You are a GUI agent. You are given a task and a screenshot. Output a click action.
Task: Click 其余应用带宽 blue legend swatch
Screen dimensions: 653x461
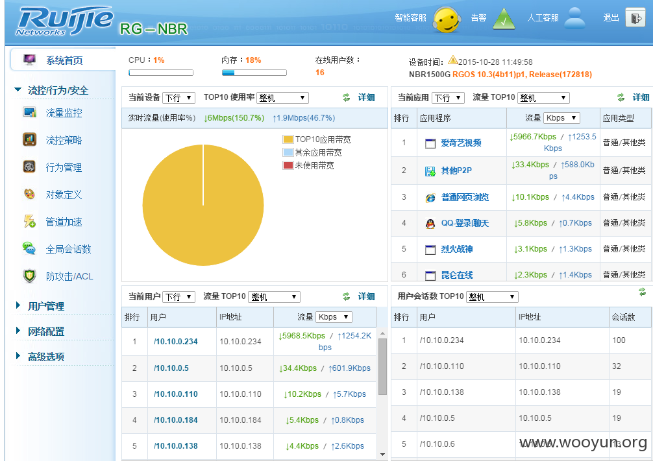click(288, 152)
